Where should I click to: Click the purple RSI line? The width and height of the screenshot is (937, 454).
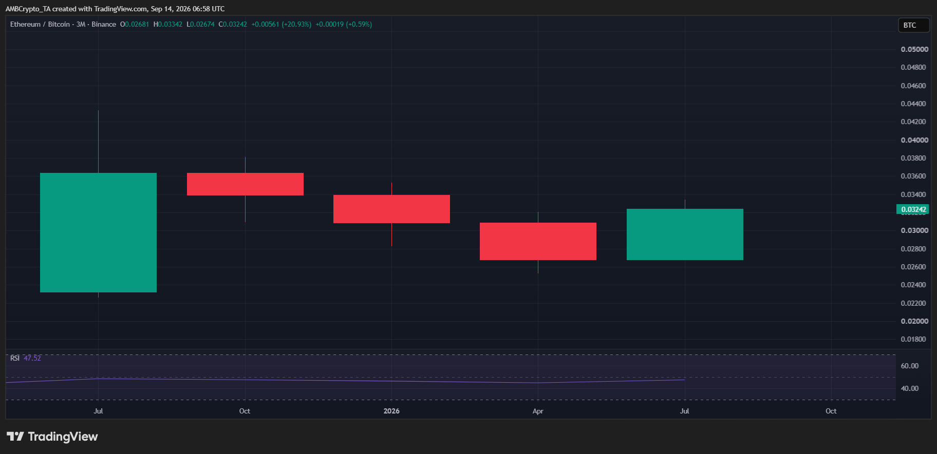(x=344, y=381)
